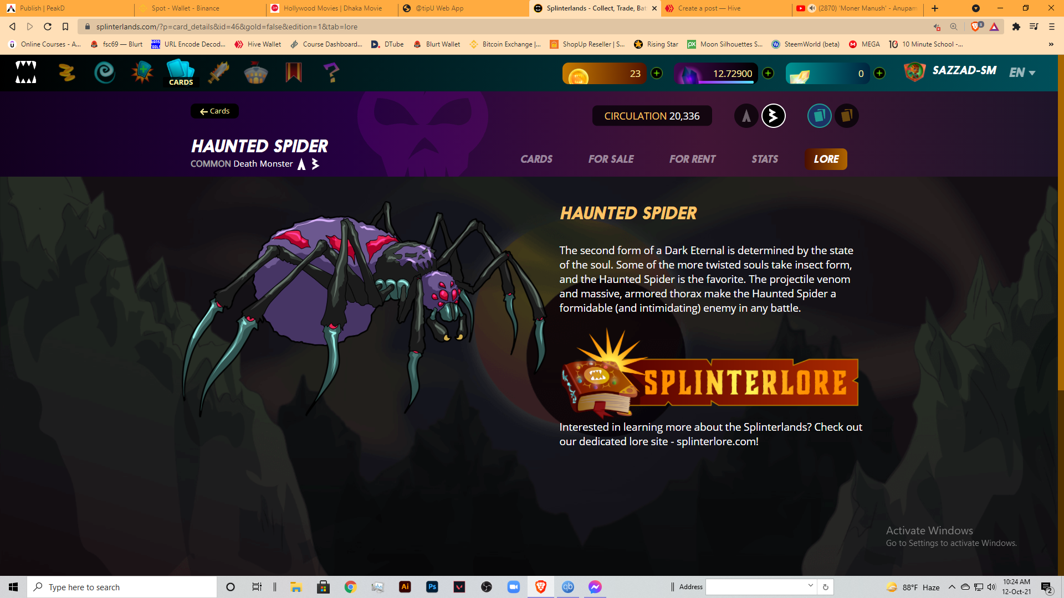The image size is (1064, 598).
Task: Switch to the CARDS tab
Action: pyautogui.click(x=536, y=159)
